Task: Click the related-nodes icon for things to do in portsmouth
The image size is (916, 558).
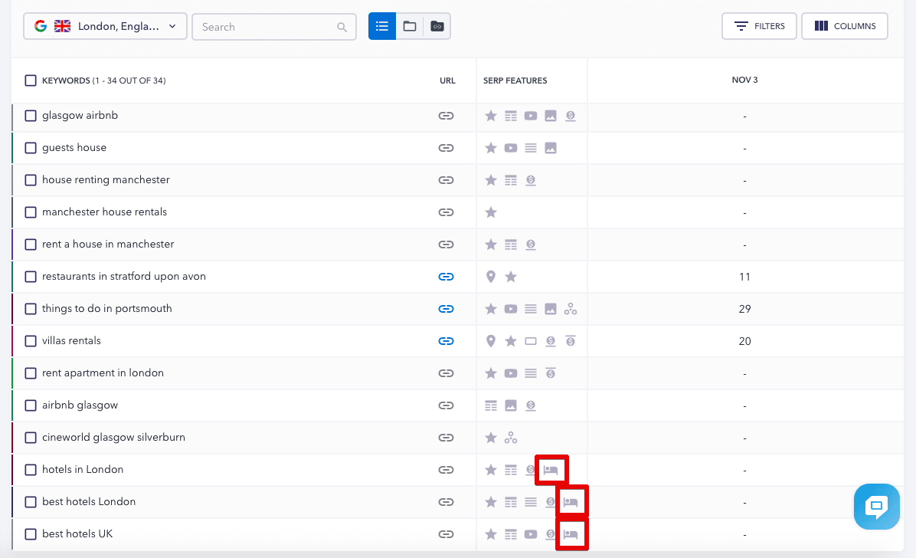Action: [x=571, y=309]
